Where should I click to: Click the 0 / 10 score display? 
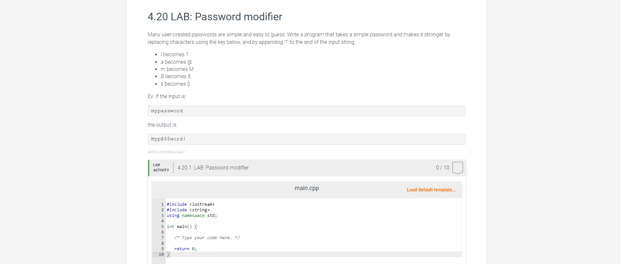(442, 167)
